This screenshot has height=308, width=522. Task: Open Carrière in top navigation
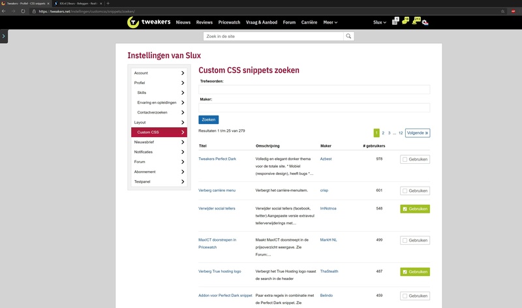[309, 22]
